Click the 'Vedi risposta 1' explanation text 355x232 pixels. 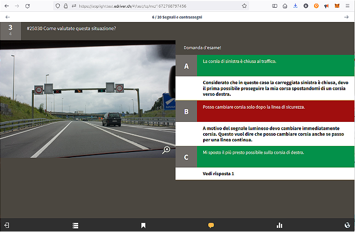coord(218,174)
